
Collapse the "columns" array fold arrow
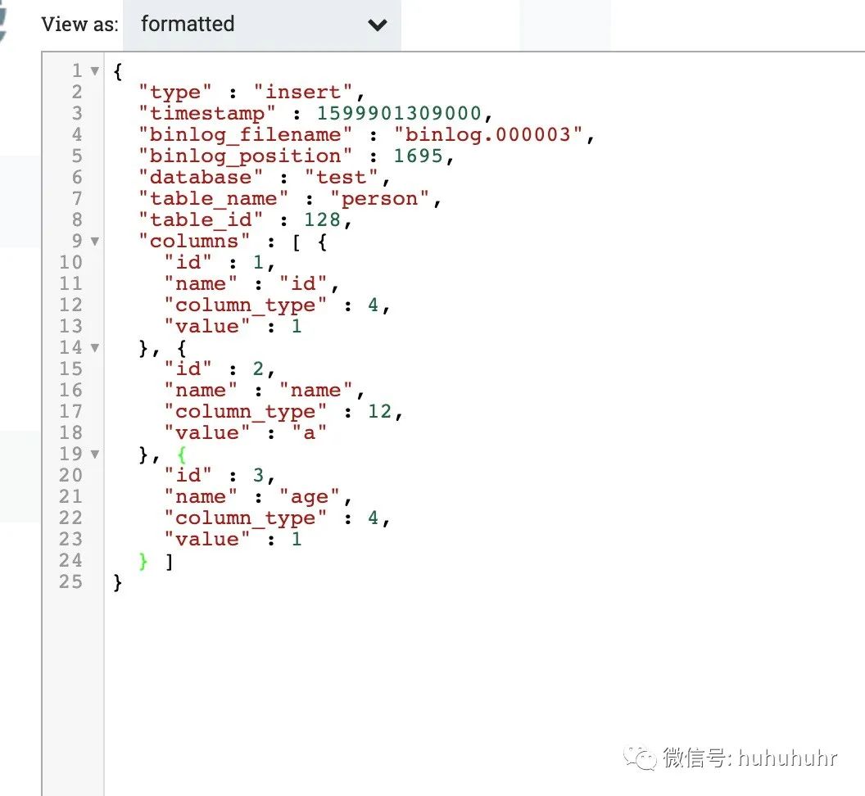[95, 242]
